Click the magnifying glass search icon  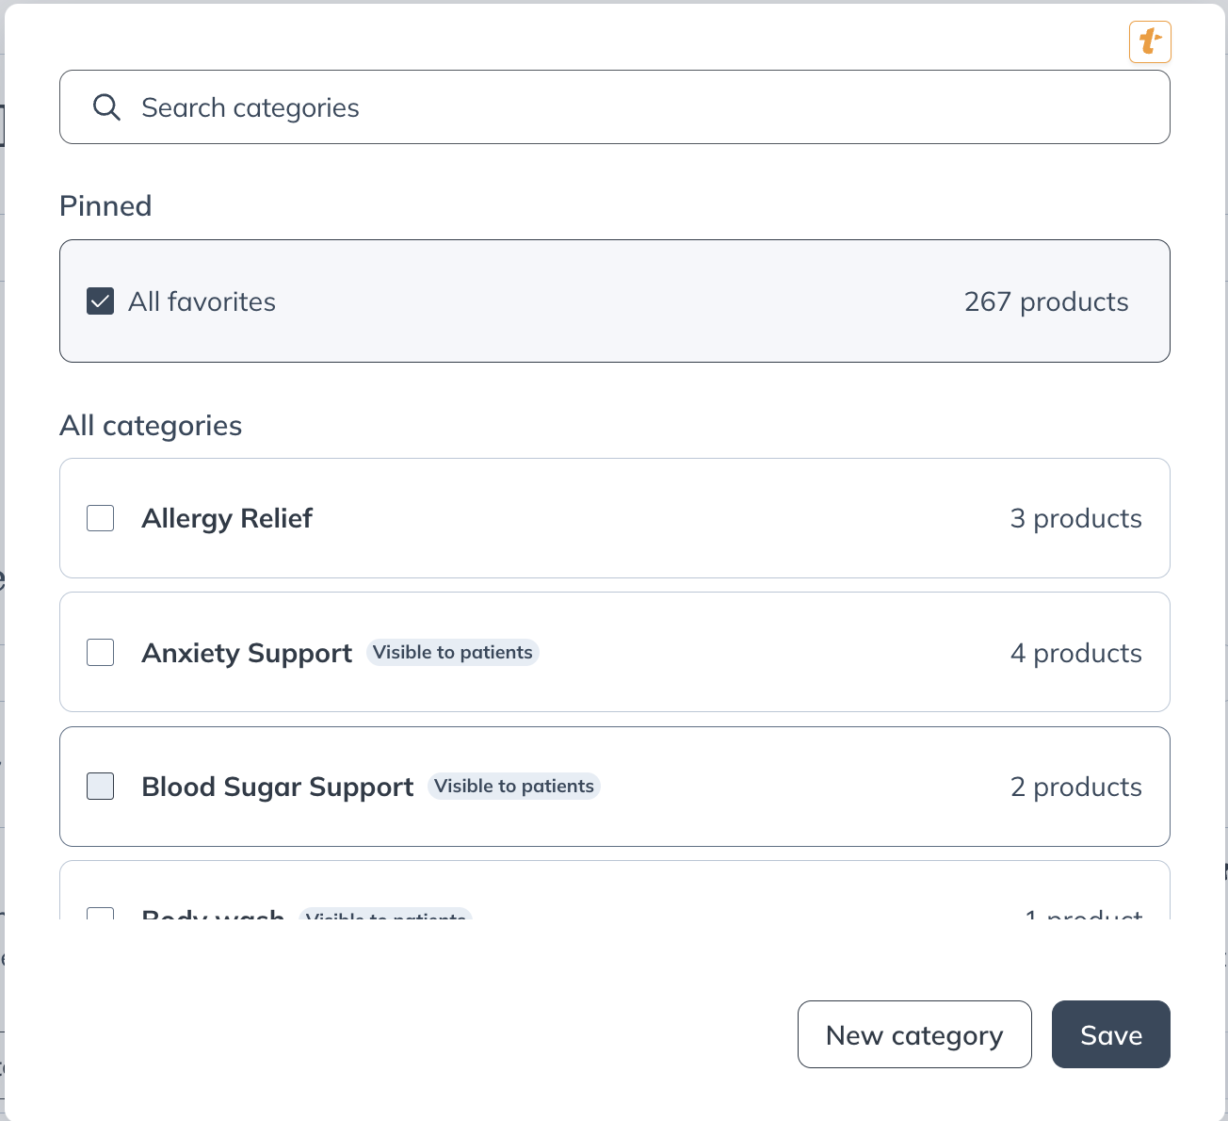[106, 107]
